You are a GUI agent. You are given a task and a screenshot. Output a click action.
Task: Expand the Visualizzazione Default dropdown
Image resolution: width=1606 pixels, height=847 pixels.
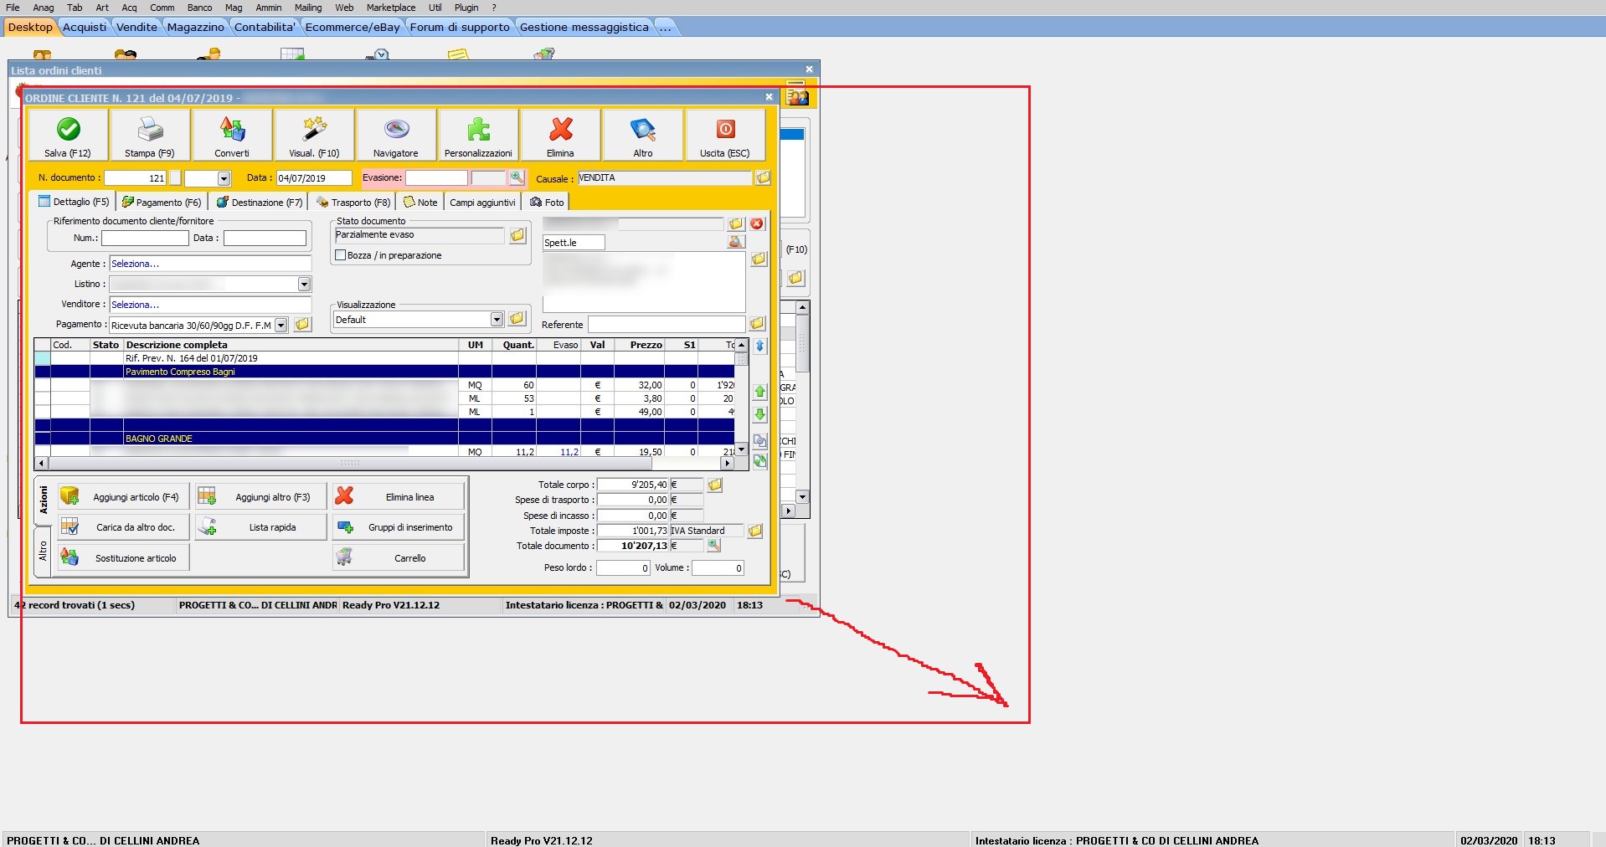coord(497,320)
